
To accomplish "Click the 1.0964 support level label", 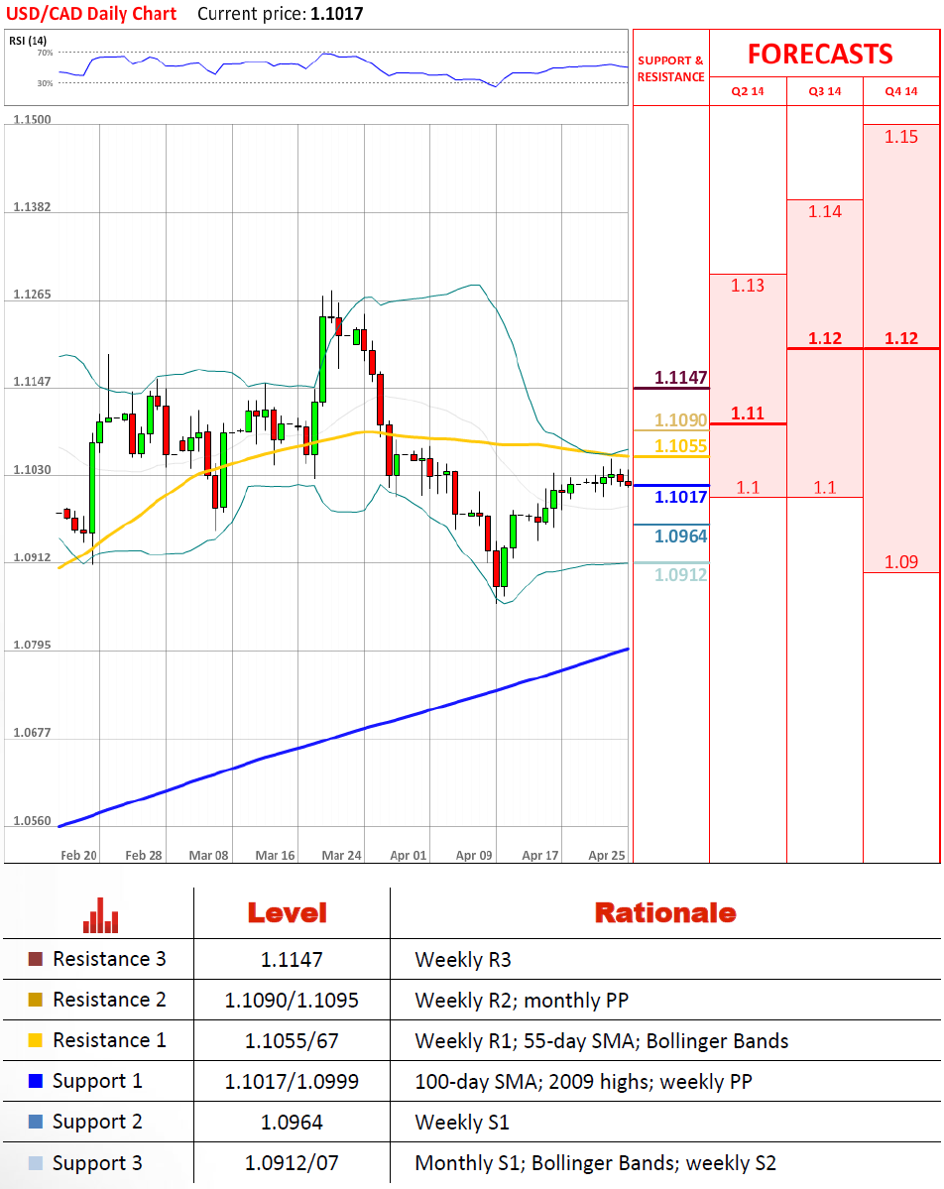I will click(x=680, y=536).
